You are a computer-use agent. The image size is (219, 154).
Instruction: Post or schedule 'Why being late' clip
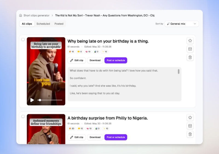[x=116, y=60]
